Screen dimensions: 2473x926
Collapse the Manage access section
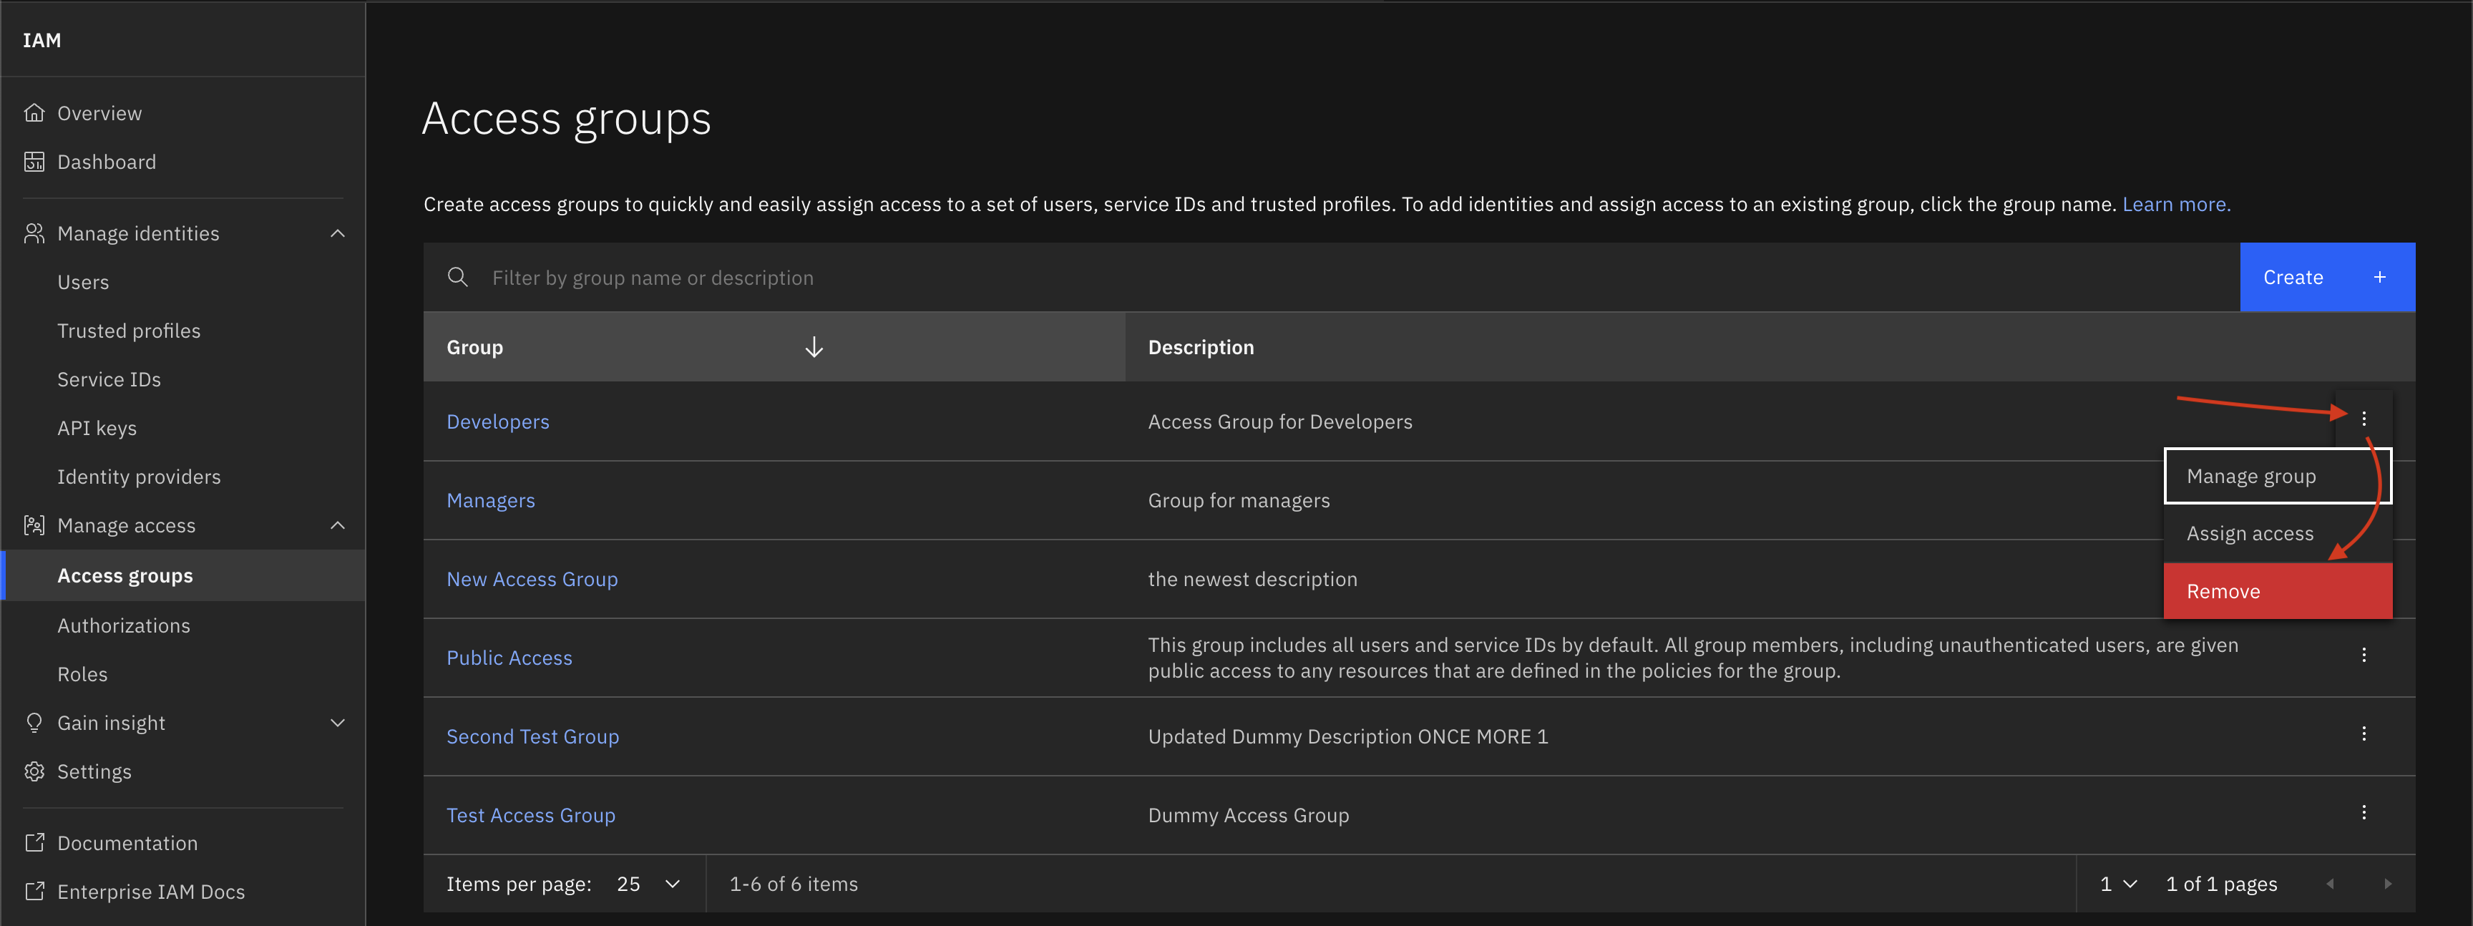[x=338, y=525]
